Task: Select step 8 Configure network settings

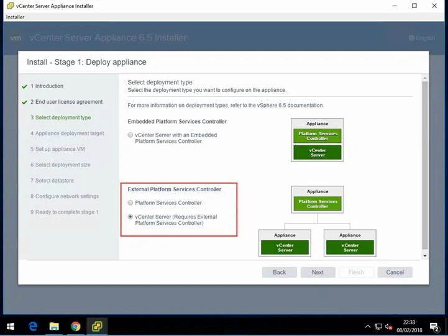Action: (65, 196)
